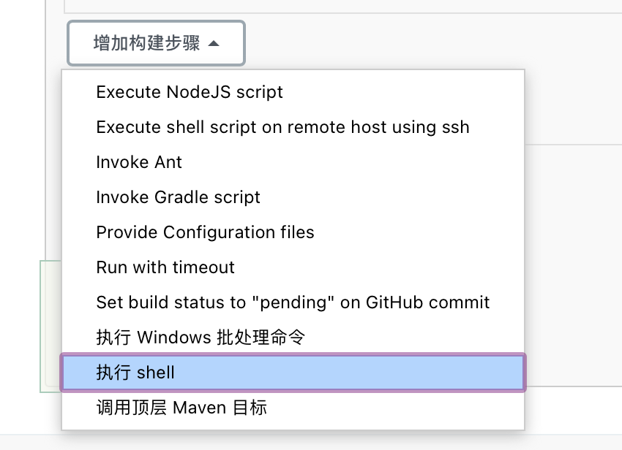This screenshot has height=450, width=622.
Task: Add the GitHub pending status step
Action: click(x=293, y=302)
